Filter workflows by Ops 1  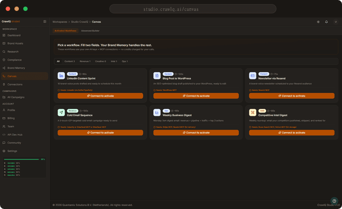coord(125,61)
